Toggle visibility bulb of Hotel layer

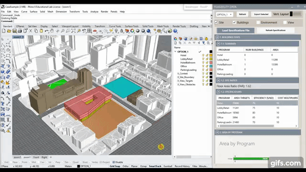[x=203, y=55]
